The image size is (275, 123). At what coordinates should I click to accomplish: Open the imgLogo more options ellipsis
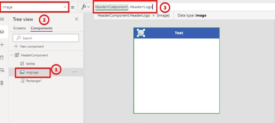pos(75,72)
